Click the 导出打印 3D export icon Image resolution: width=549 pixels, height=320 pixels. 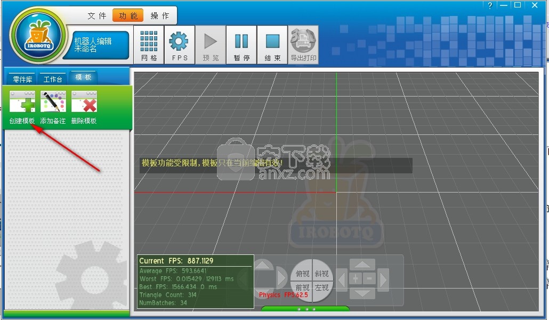pyautogui.click(x=303, y=44)
